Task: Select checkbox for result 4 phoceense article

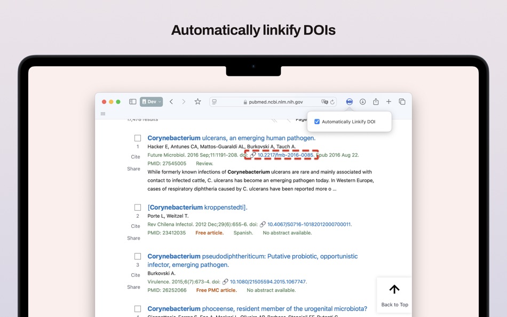Action: [x=138, y=309]
